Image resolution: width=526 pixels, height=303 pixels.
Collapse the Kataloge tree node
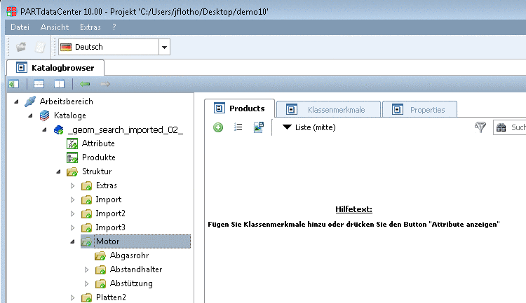[x=30, y=115]
